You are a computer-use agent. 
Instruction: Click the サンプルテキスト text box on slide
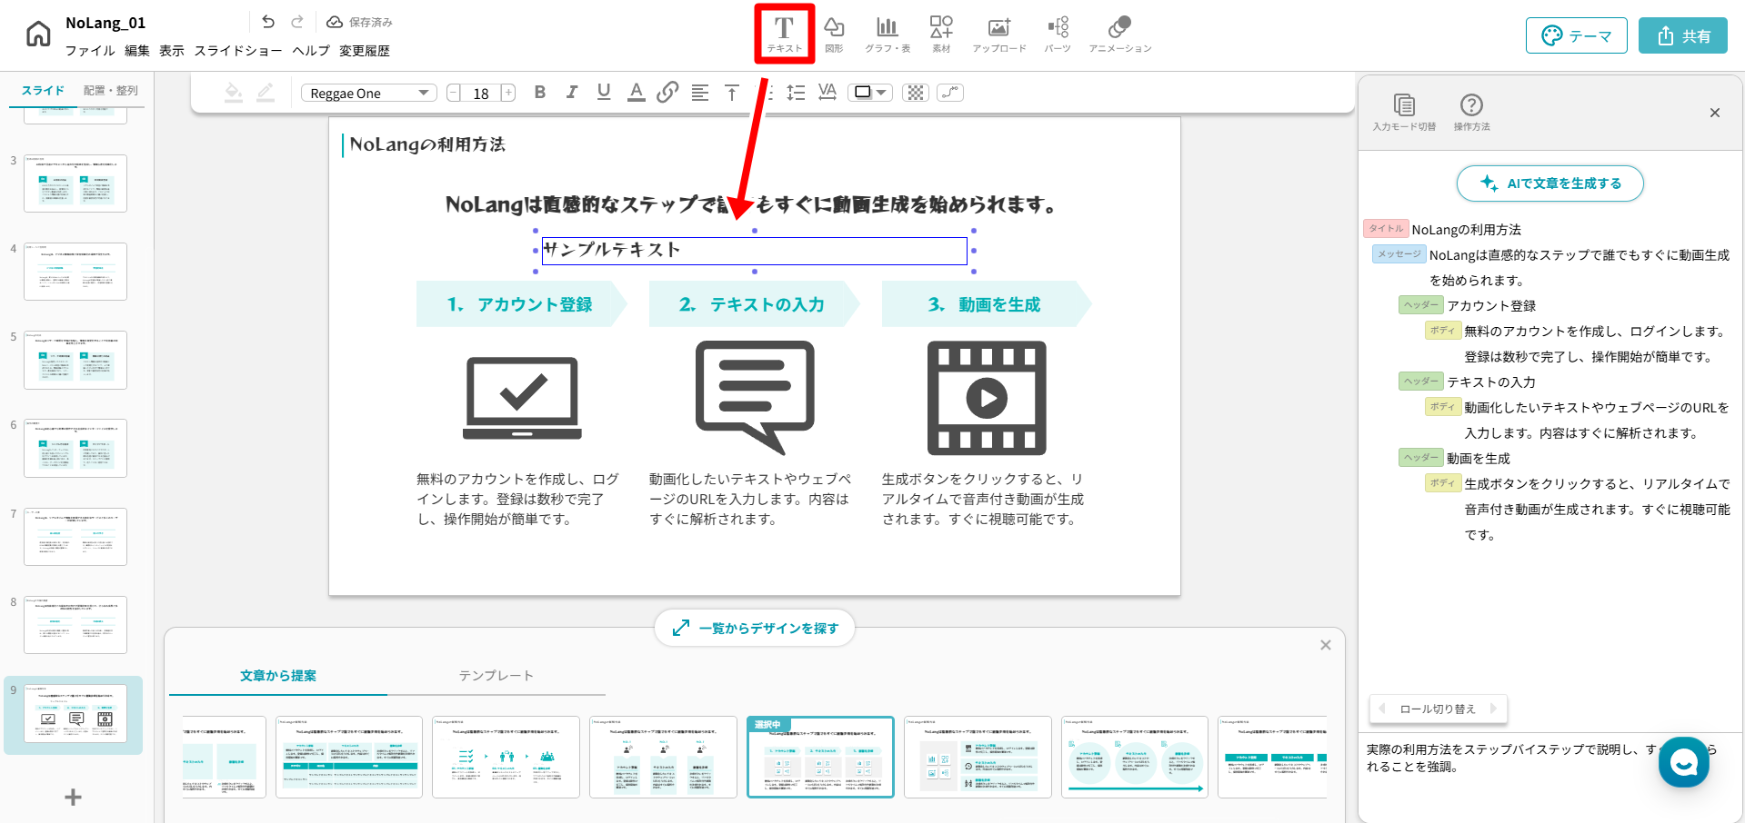pos(755,251)
